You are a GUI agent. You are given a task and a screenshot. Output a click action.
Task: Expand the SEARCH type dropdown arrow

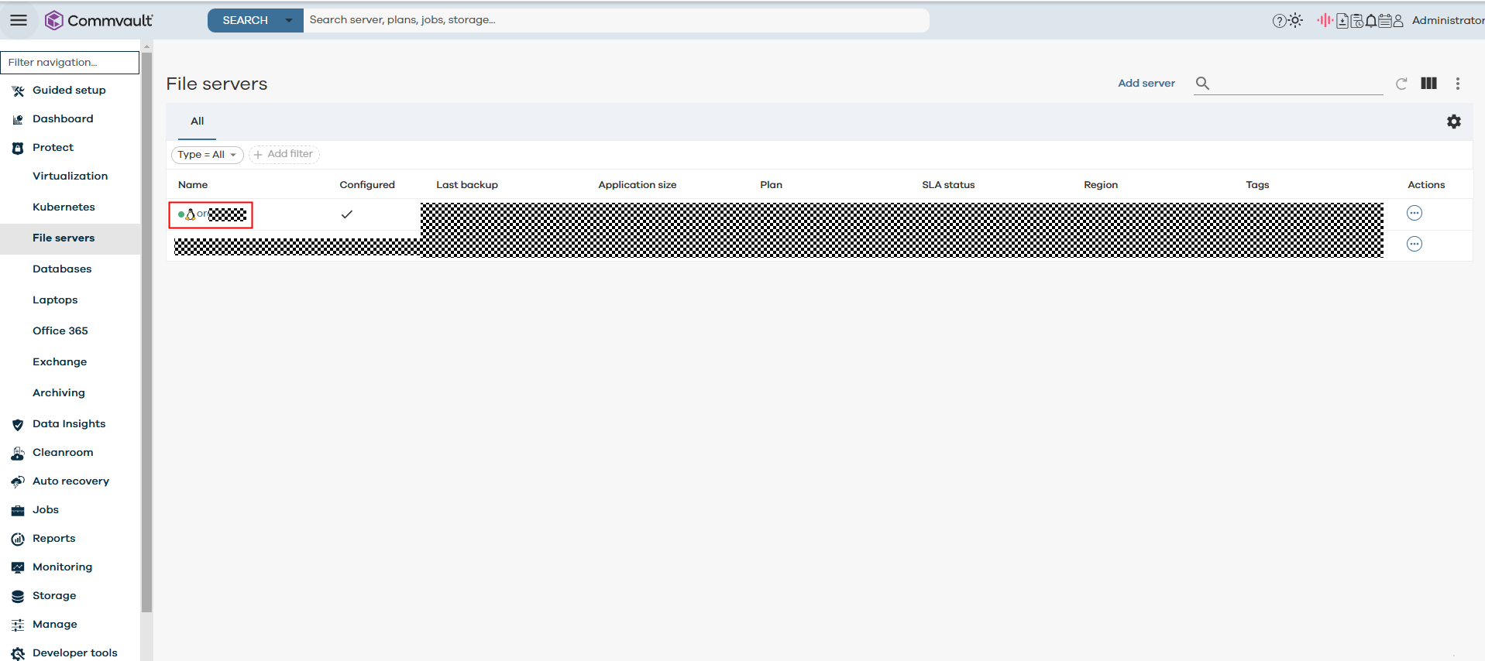point(289,20)
